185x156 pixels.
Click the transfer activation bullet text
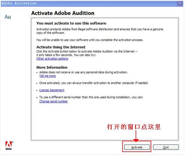point(94,83)
